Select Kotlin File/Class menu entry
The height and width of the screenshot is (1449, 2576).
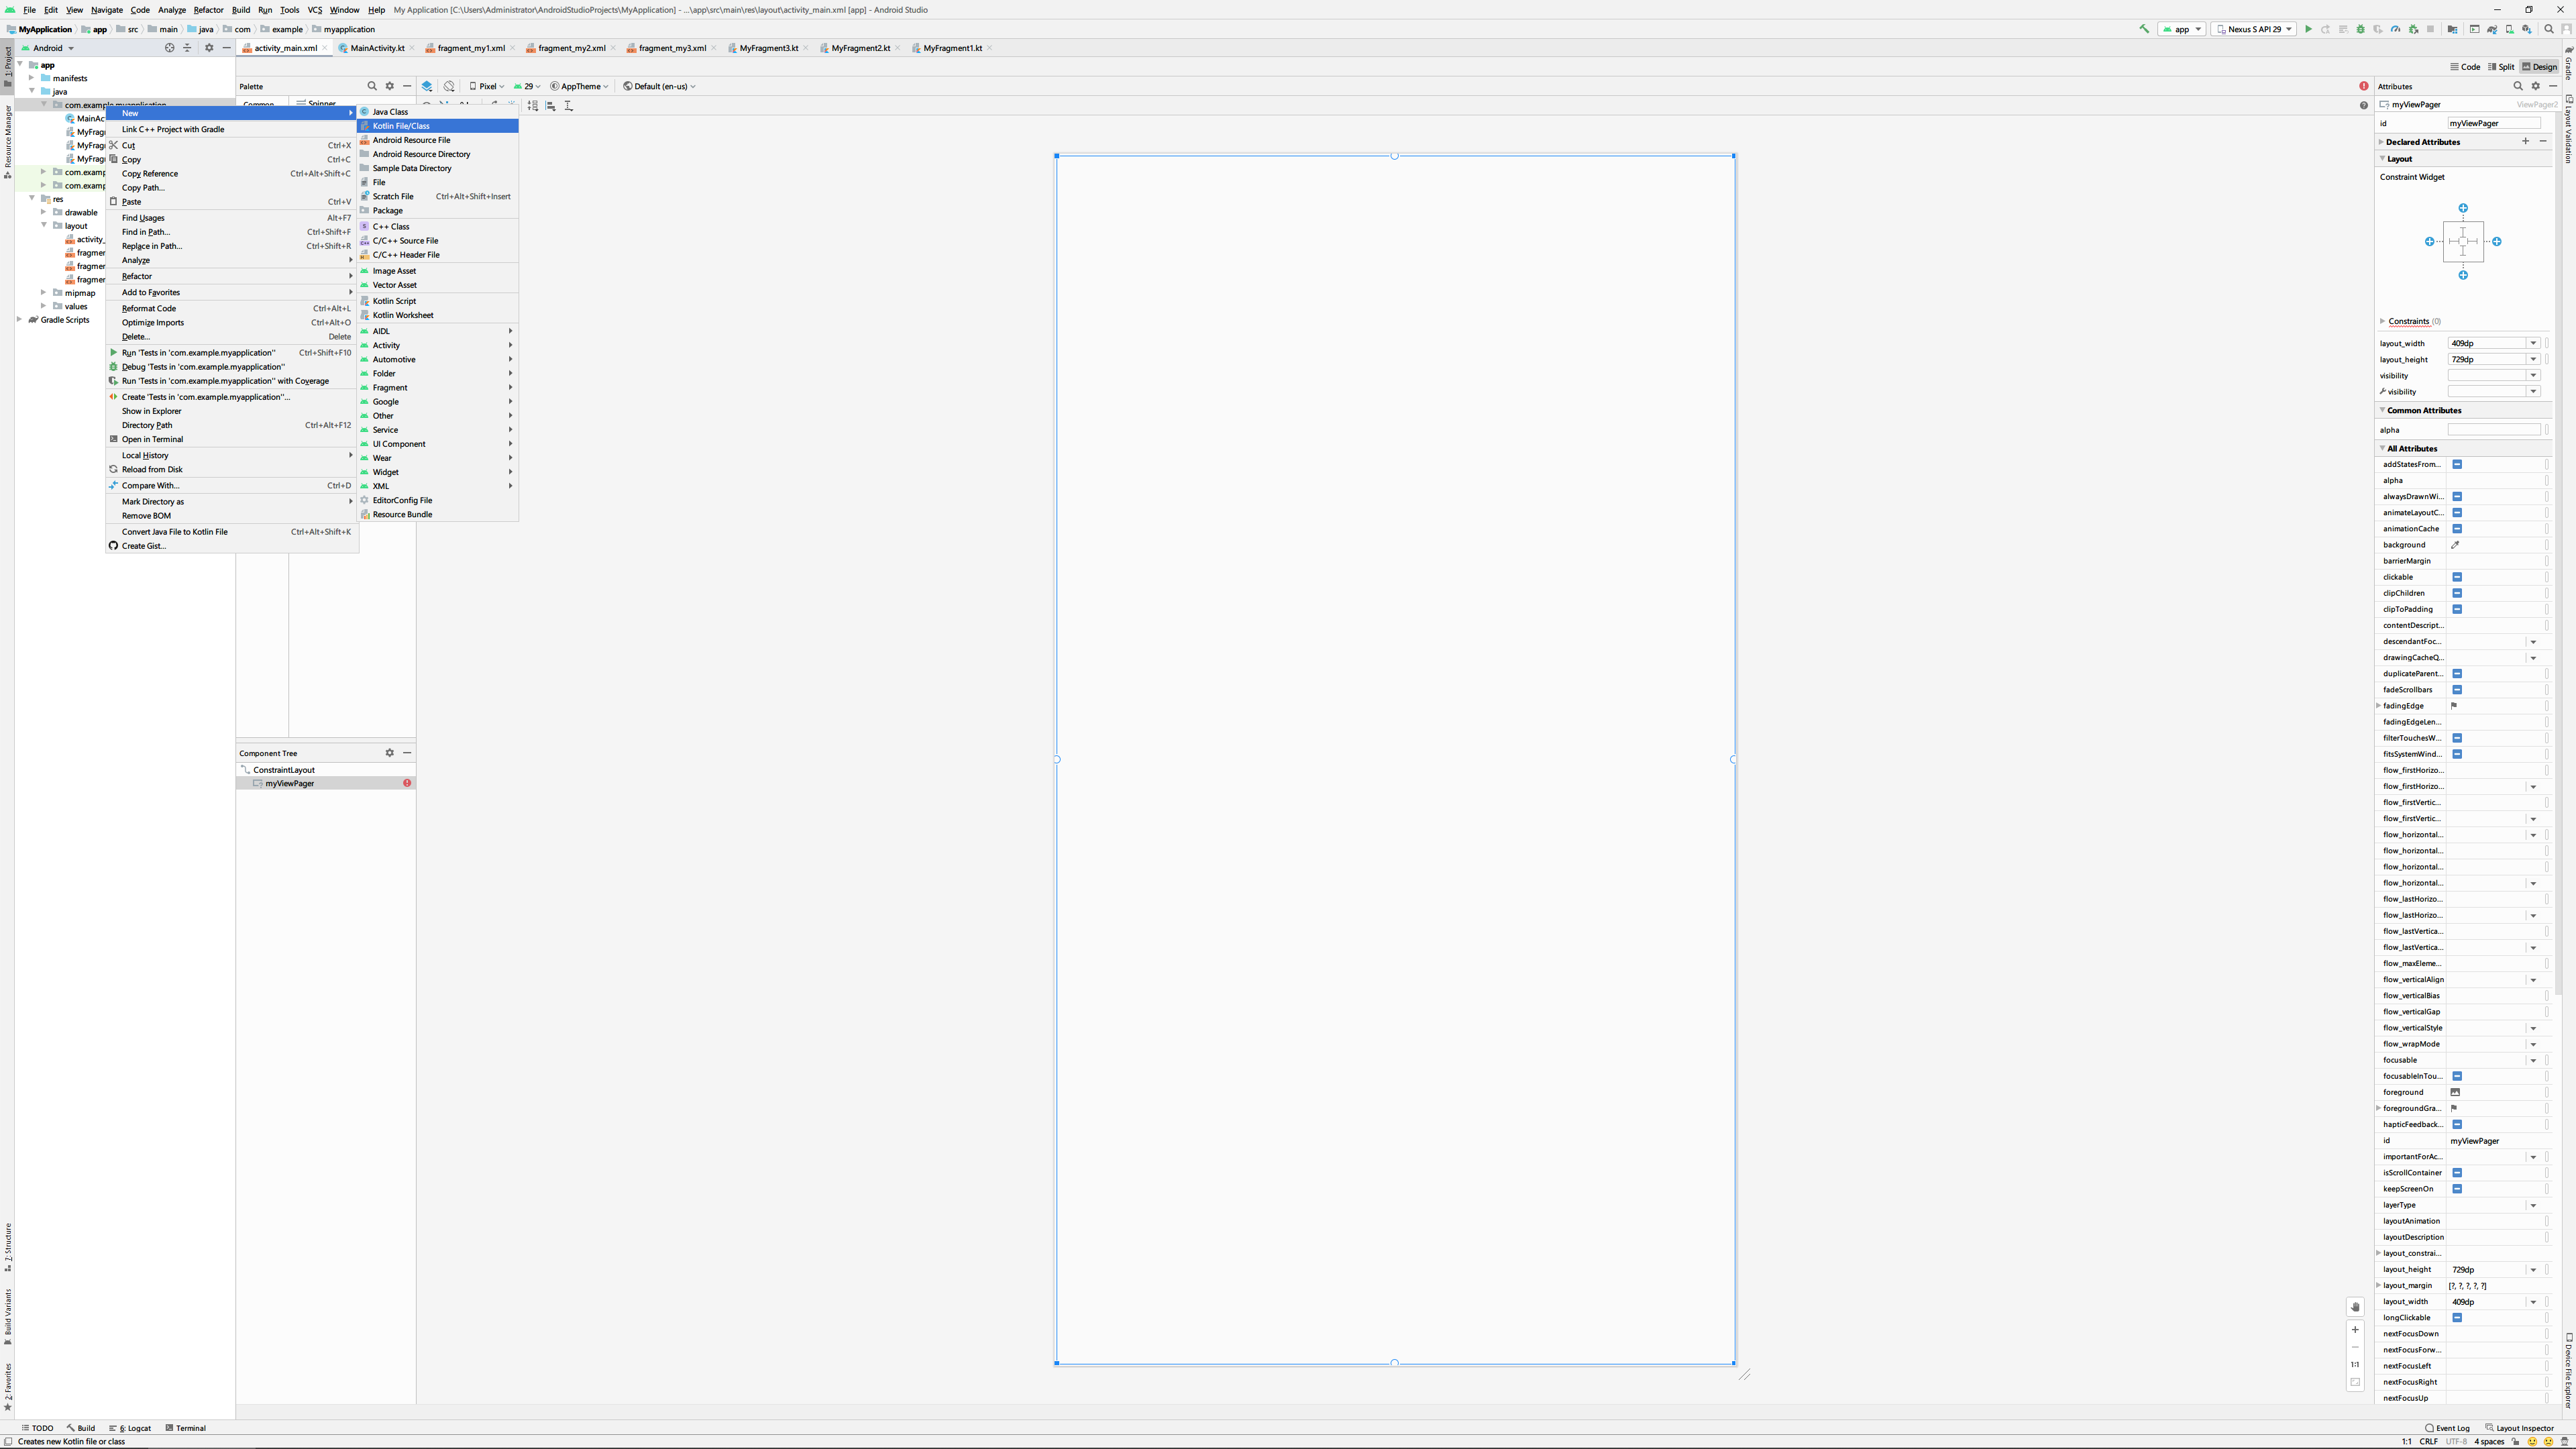[401, 126]
